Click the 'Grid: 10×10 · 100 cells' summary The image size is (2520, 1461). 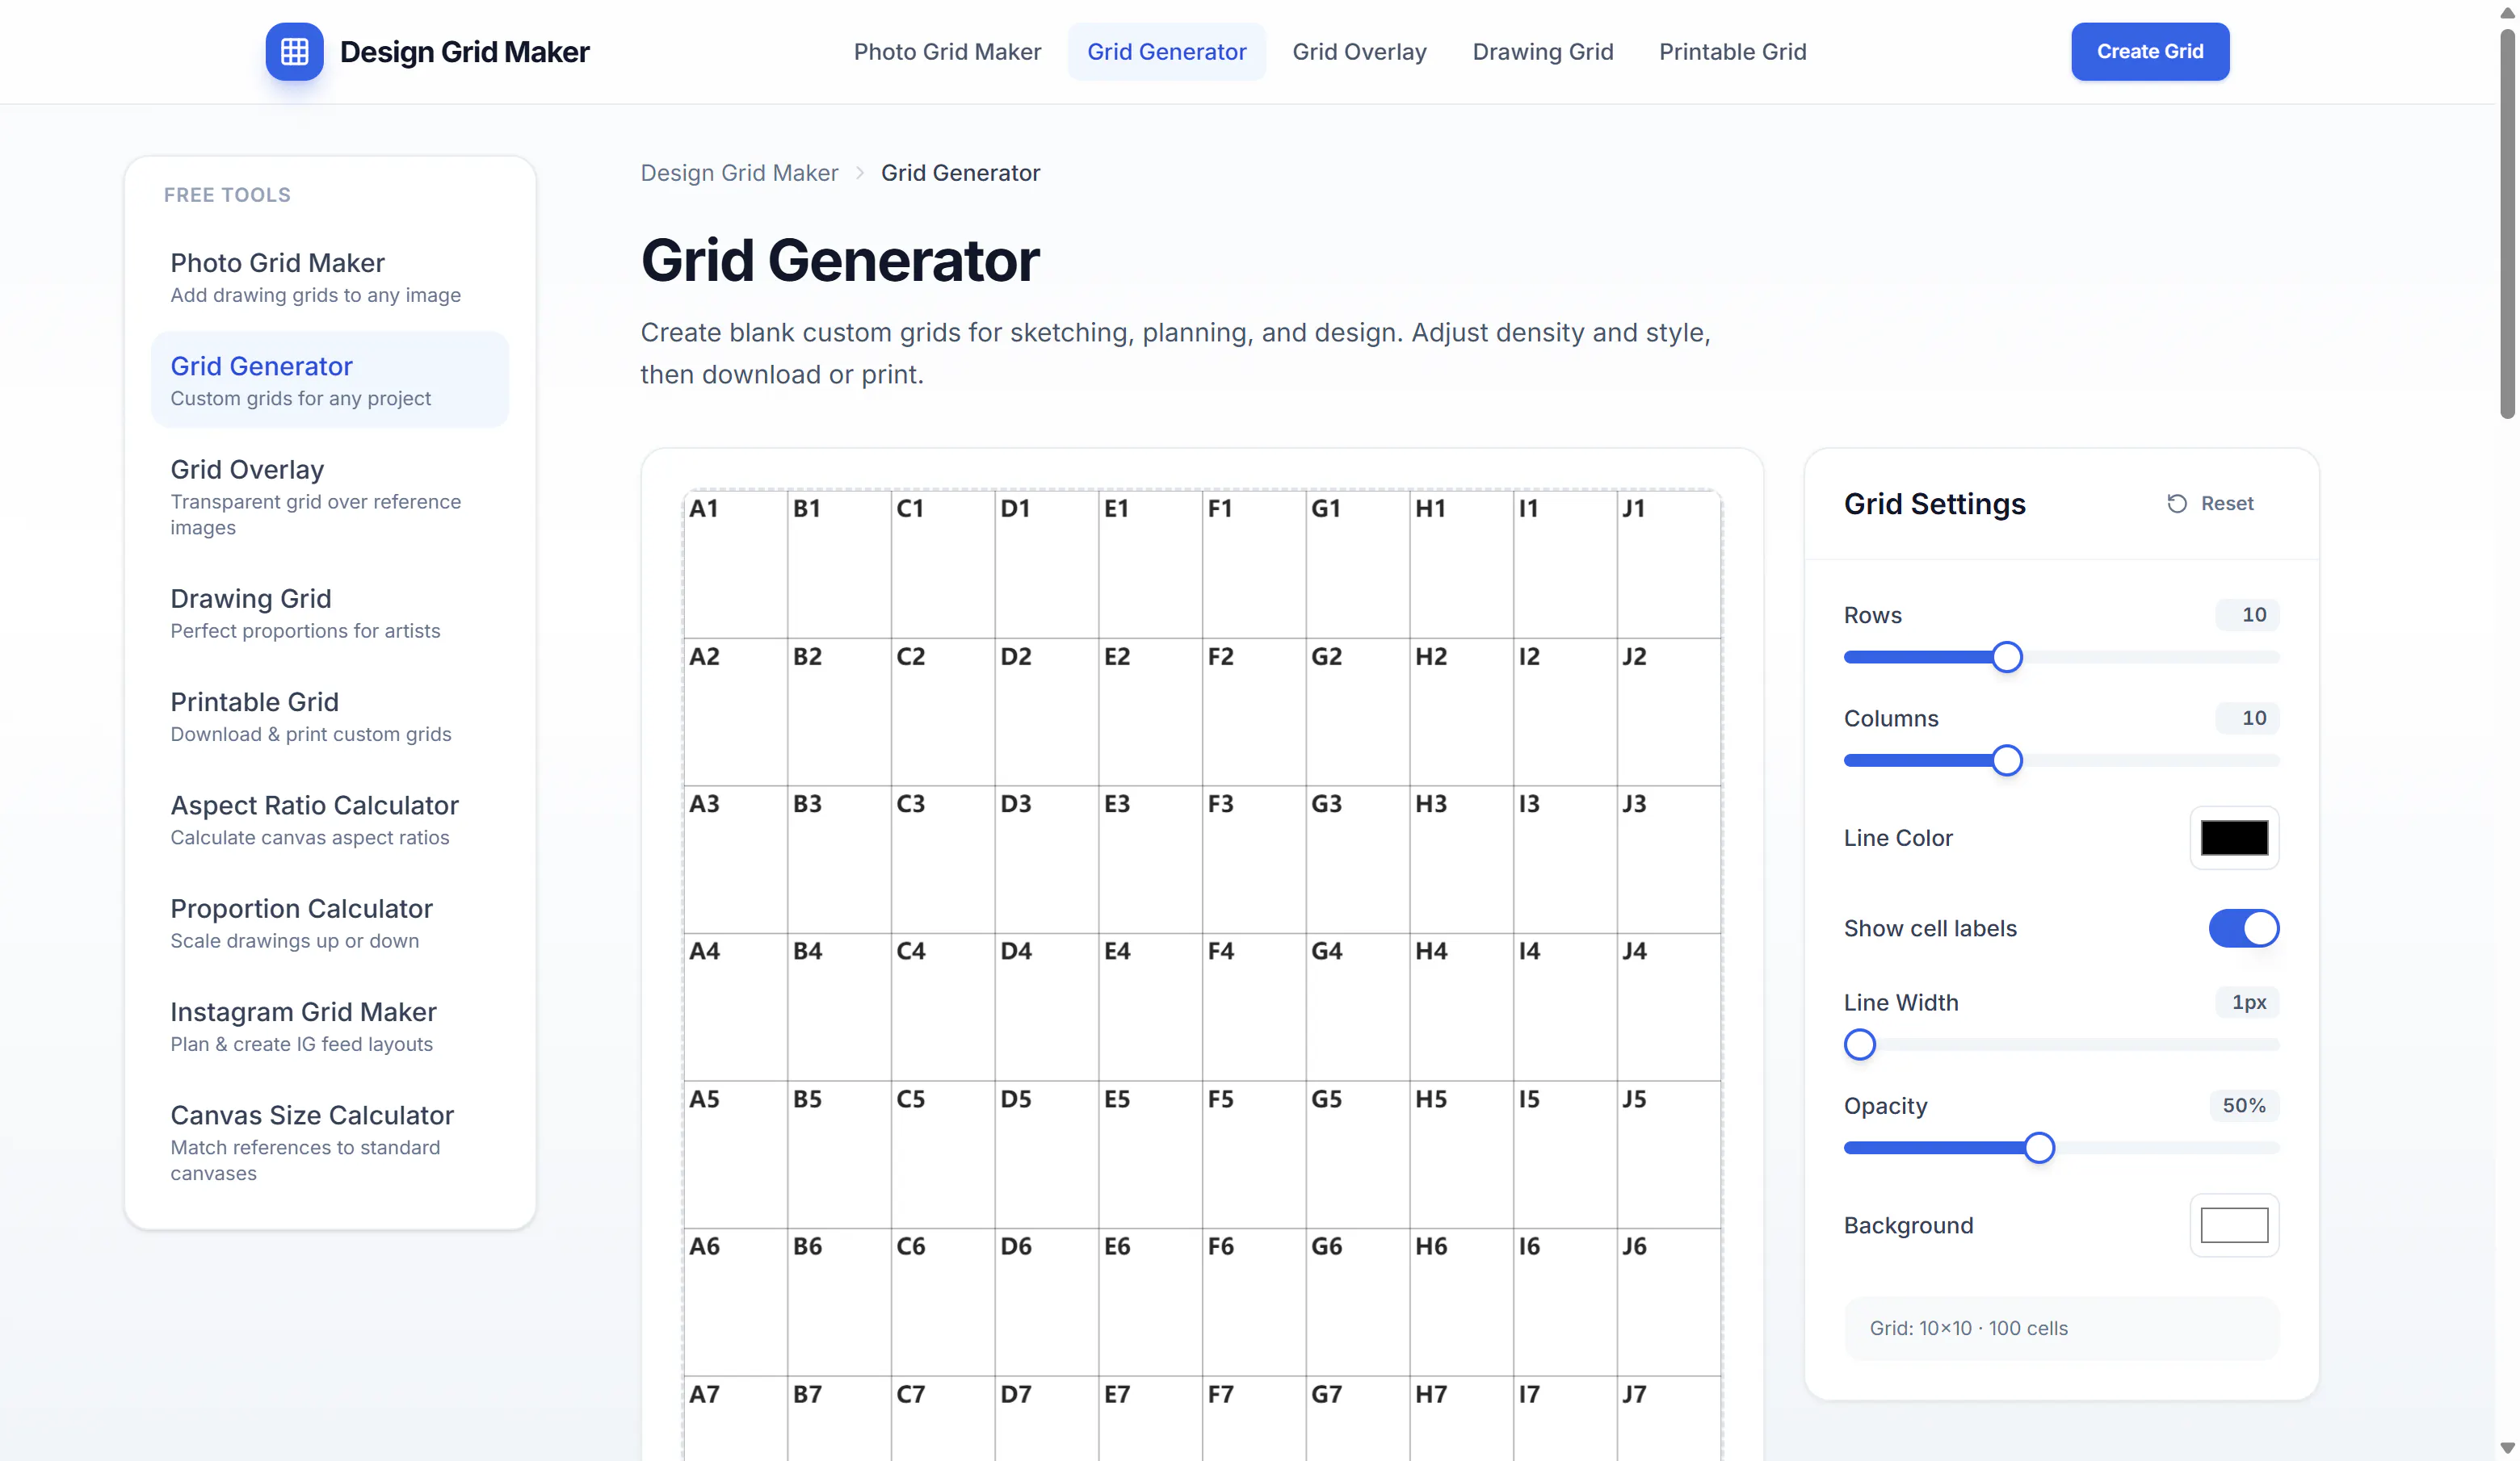2061,1328
